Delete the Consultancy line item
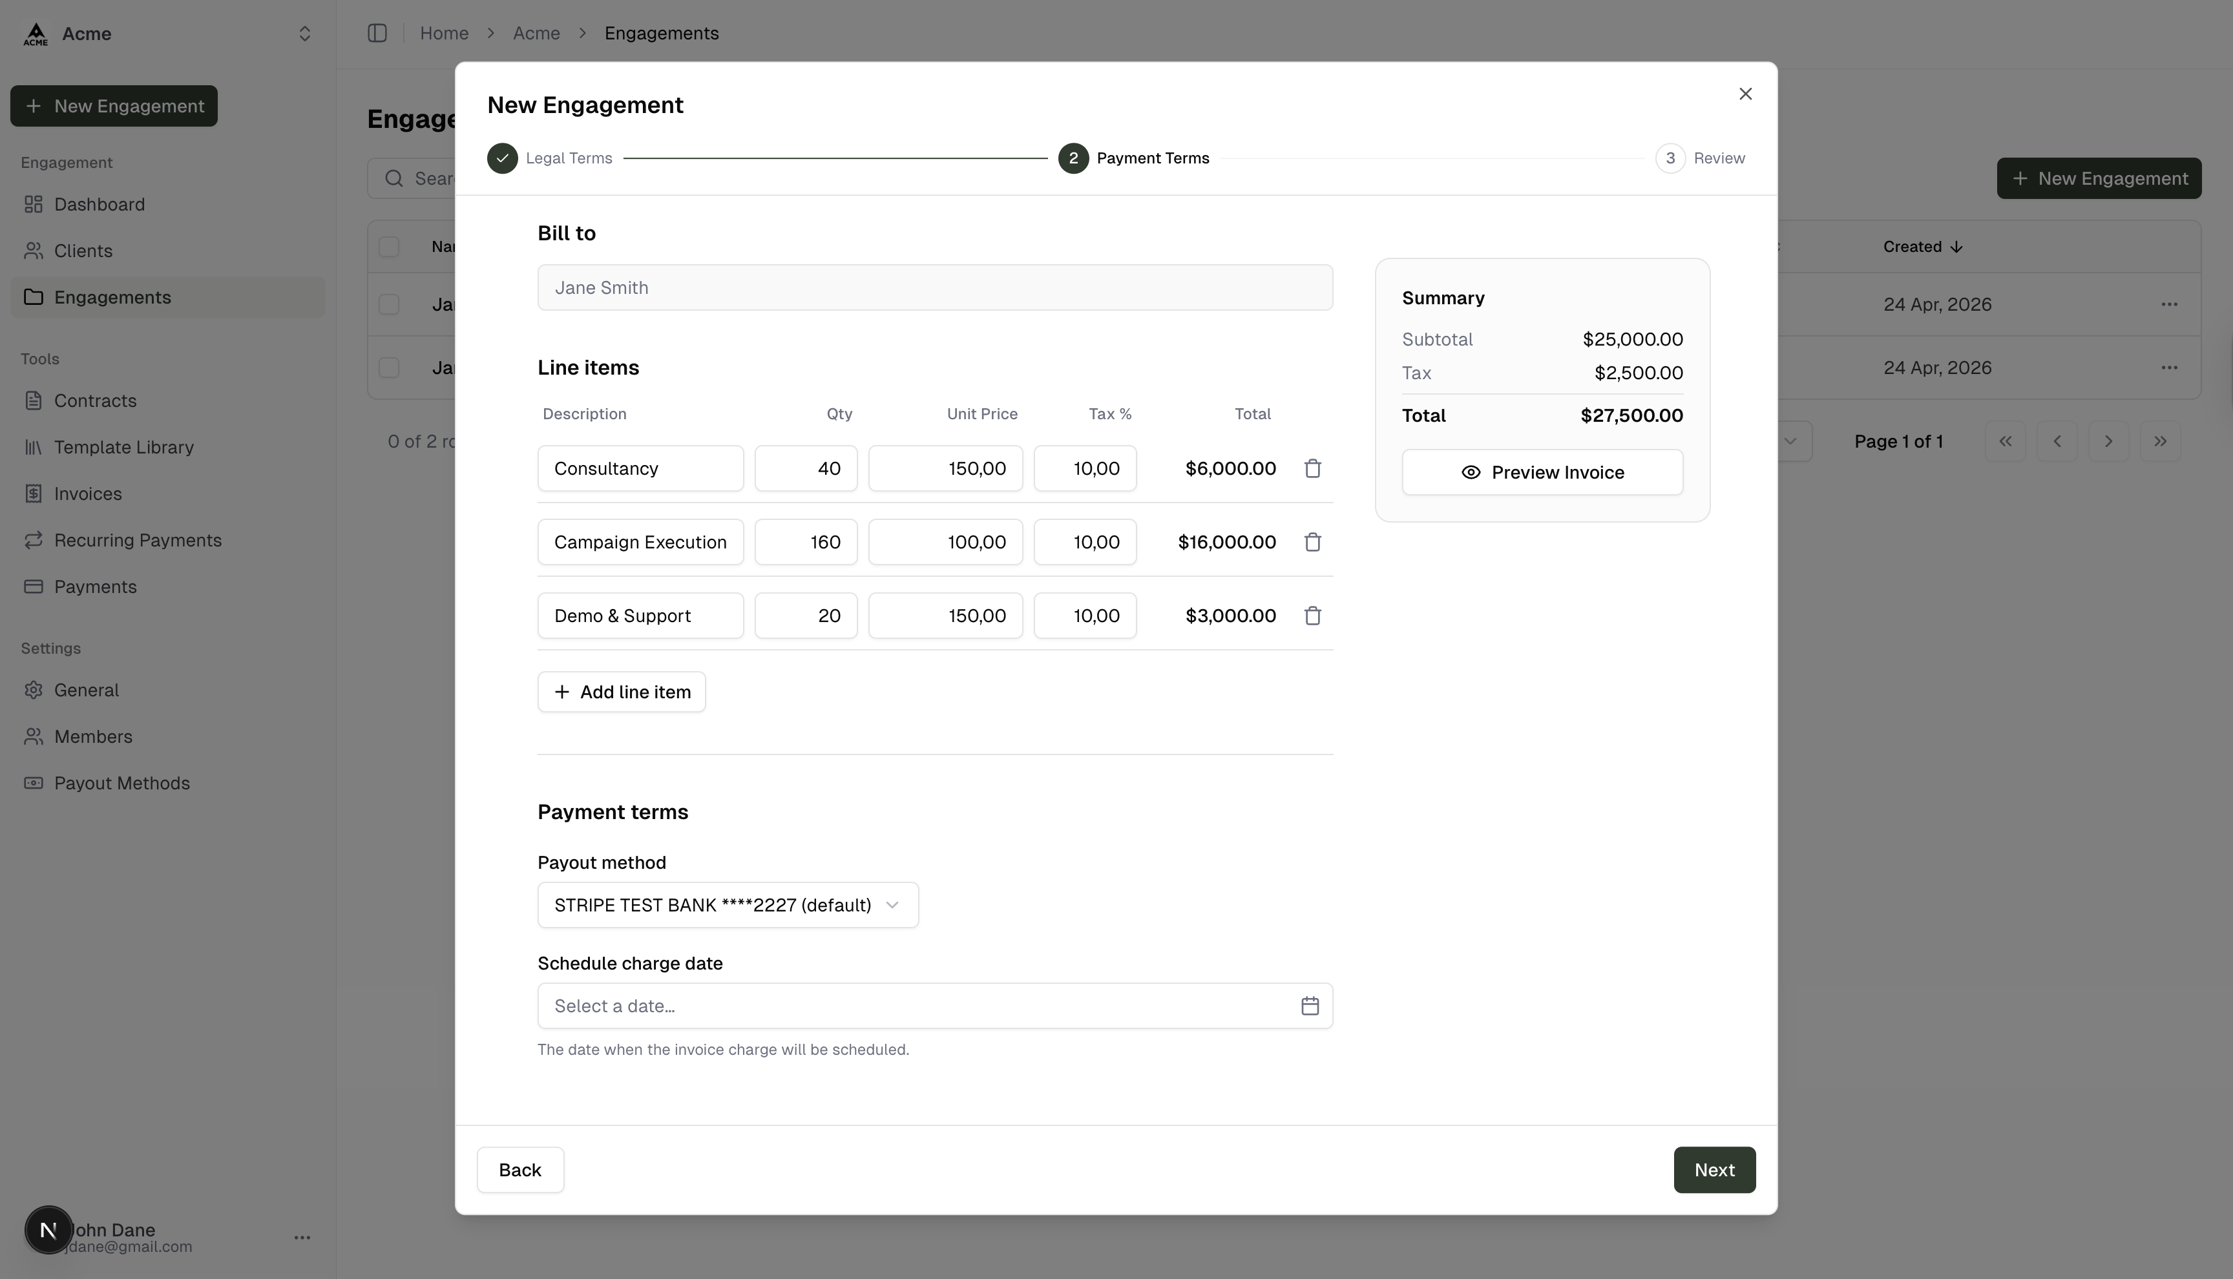2233x1279 pixels. tap(1312, 468)
